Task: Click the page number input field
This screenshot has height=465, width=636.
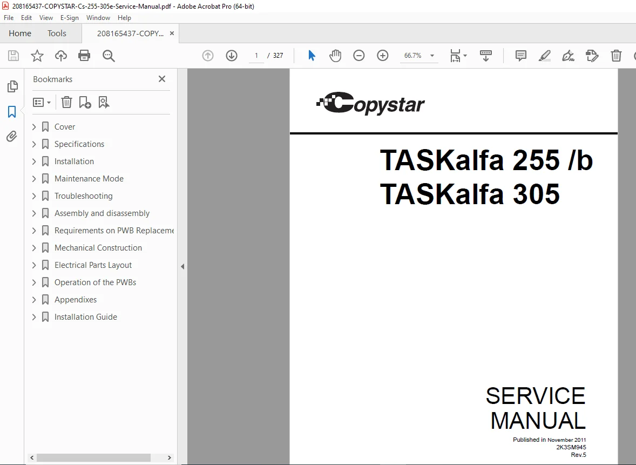Action: coord(256,56)
